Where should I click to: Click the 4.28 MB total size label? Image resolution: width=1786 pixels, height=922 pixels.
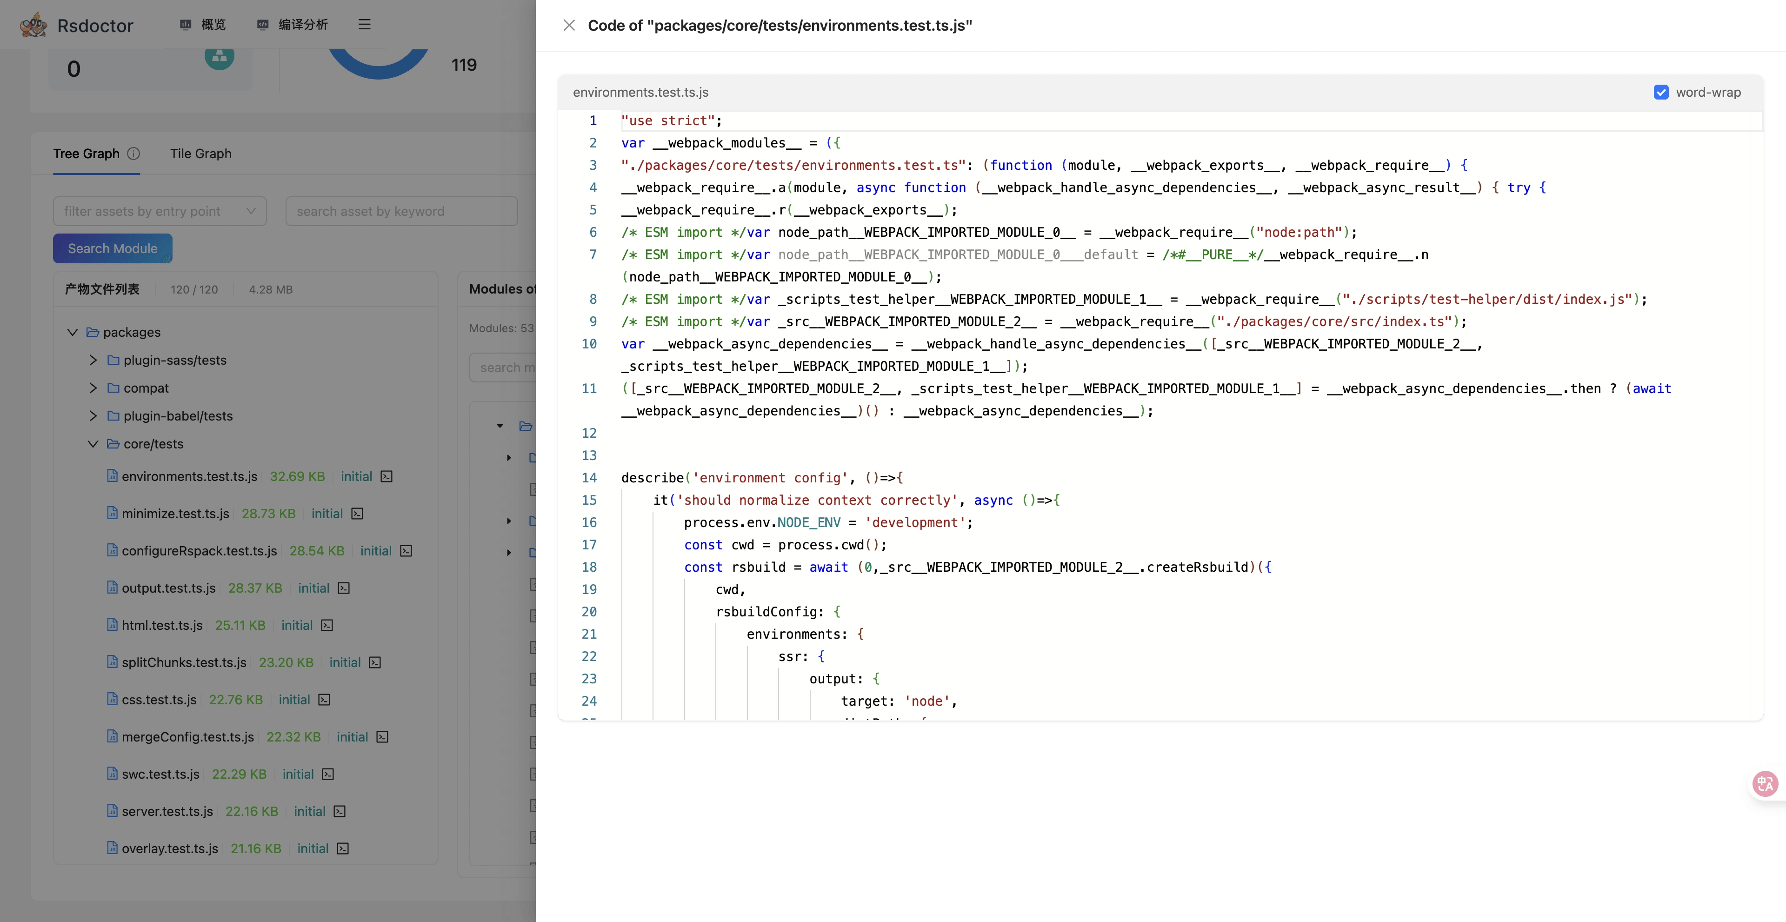point(271,289)
